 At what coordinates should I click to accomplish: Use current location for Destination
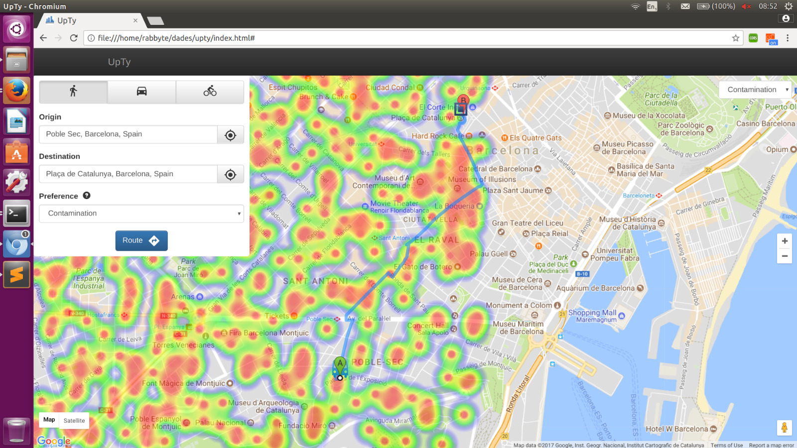click(x=230, y=175)
